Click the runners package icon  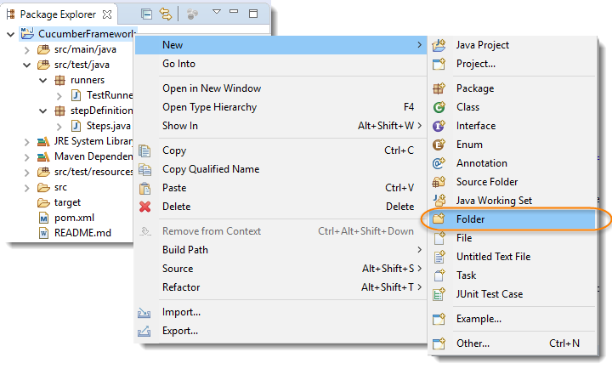pyautogui.click(x=59, y=81)
